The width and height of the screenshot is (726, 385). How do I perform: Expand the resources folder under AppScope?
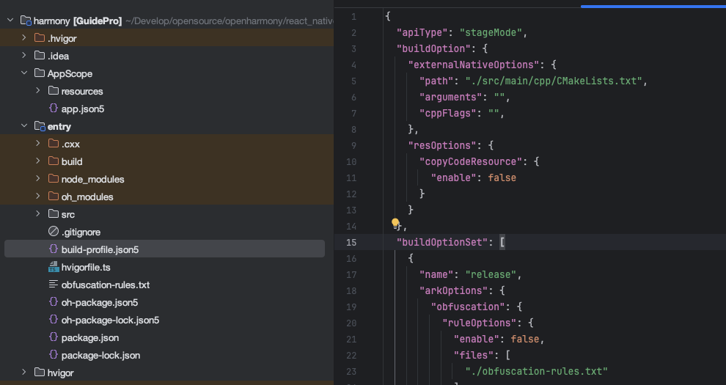(38, 91)
